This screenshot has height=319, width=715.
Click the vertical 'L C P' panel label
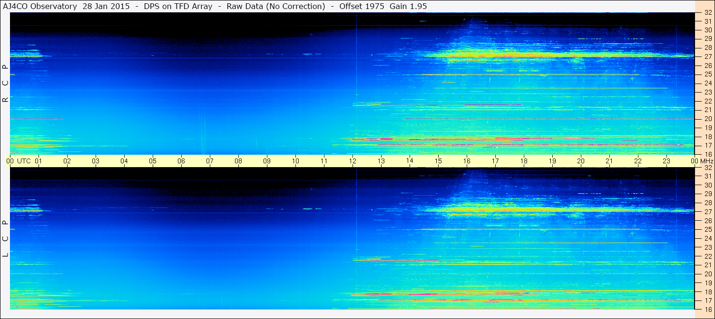click(x=5, y=238)
